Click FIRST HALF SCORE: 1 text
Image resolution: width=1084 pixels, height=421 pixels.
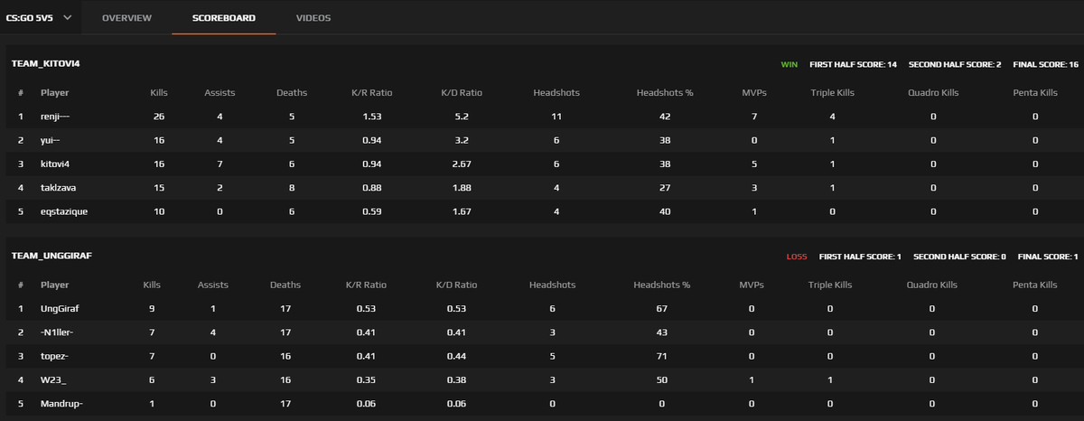pyautogui.click(x=860, y=257)
